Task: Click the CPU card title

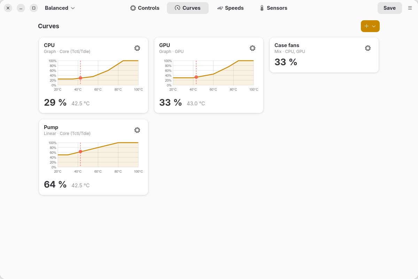Action: (x=49, y=45)
